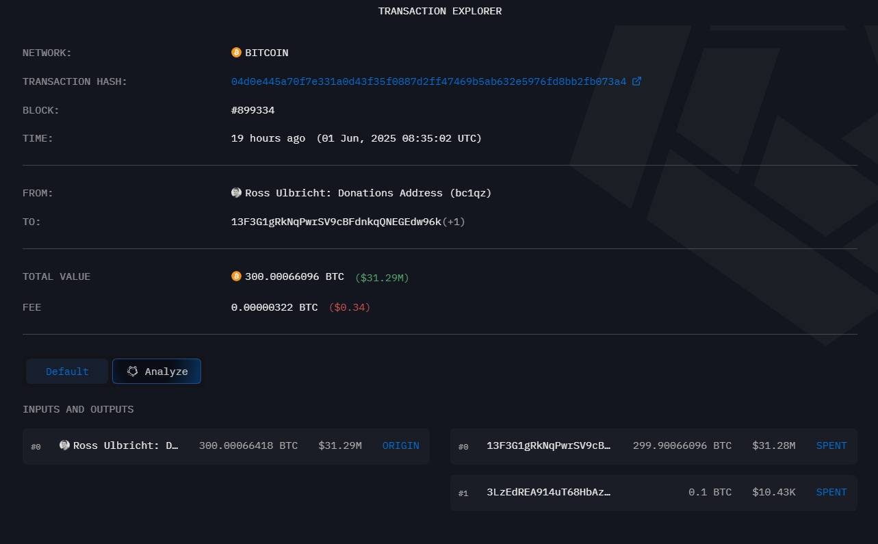Click the Bitcoin icon next to total value
The height and width of the screenshot is (544, 878).
tap(236, 276)
